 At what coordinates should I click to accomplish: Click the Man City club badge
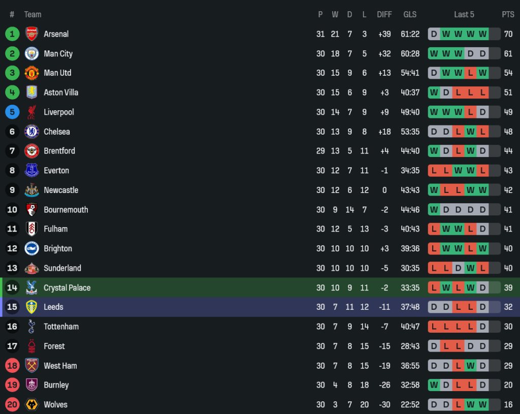click(x=31, y=53)
